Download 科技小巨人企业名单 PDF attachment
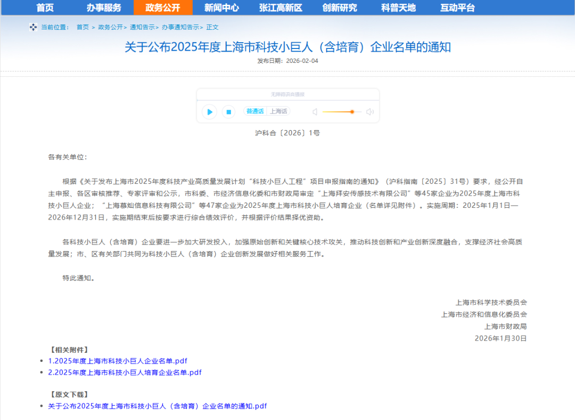This screenshot has height=420, width=575. click(118, 361)
